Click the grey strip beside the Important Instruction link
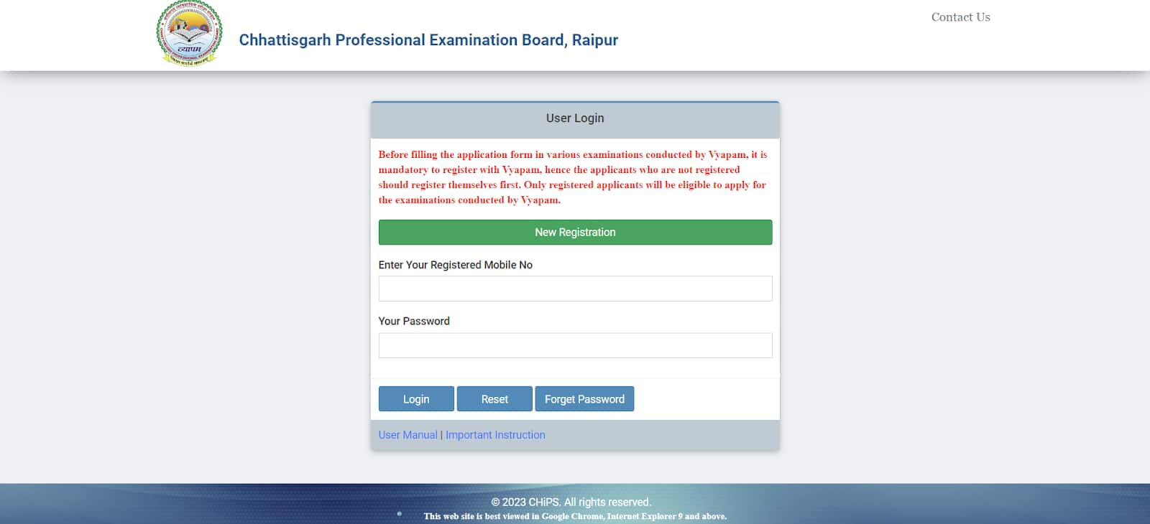The width and height of the screenshot is (1150, 524). (661, 435)
